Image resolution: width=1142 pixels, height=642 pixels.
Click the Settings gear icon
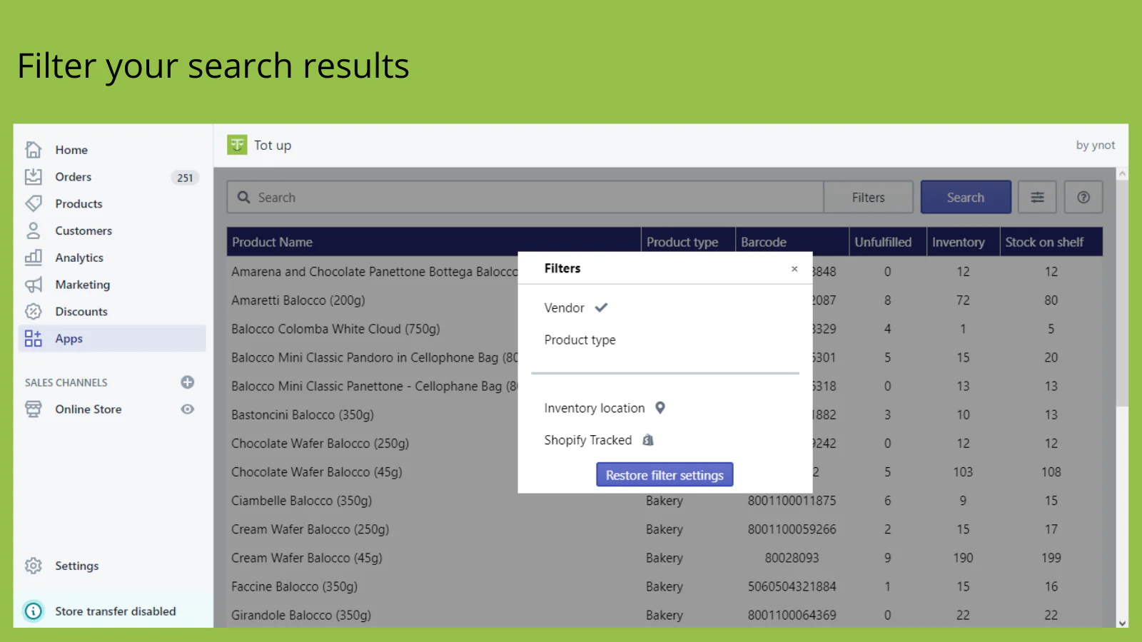(x=34, y=566)
